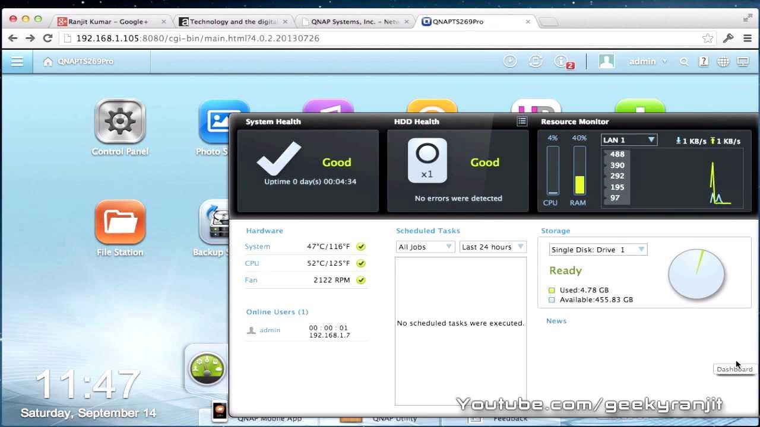Click the HDD Health details list icon

pos(522,121)
